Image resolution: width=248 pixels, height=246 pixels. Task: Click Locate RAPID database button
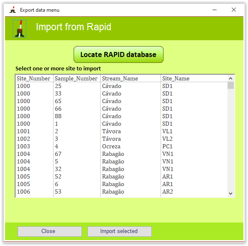click(x=118, y=54)
